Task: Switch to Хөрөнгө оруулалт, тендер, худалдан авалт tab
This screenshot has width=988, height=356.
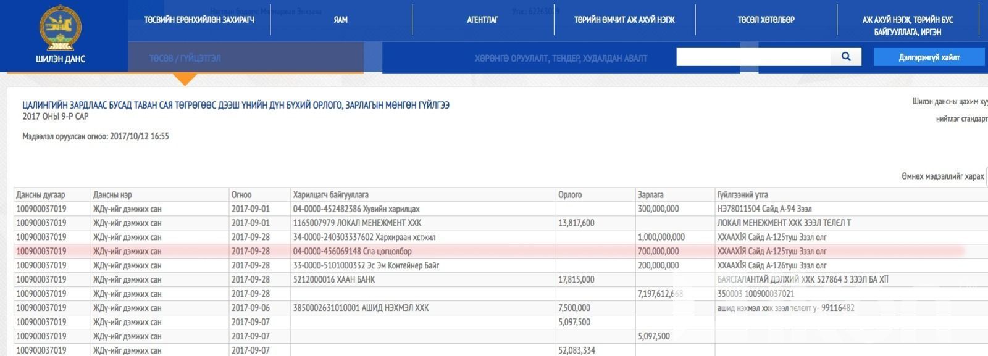Action: pyautogui.click(x=561, y=58)
